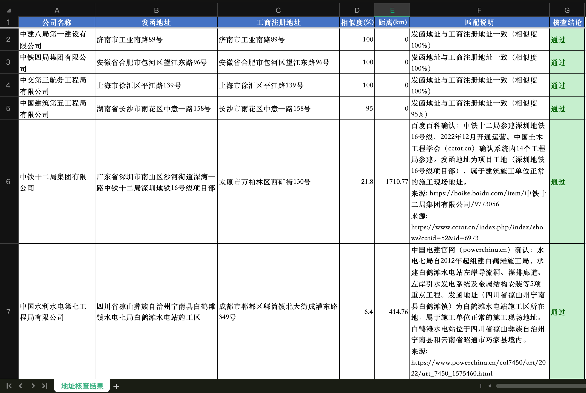
Task: Click header cell 工商注册地址
Action: click(x=278, y=22)
